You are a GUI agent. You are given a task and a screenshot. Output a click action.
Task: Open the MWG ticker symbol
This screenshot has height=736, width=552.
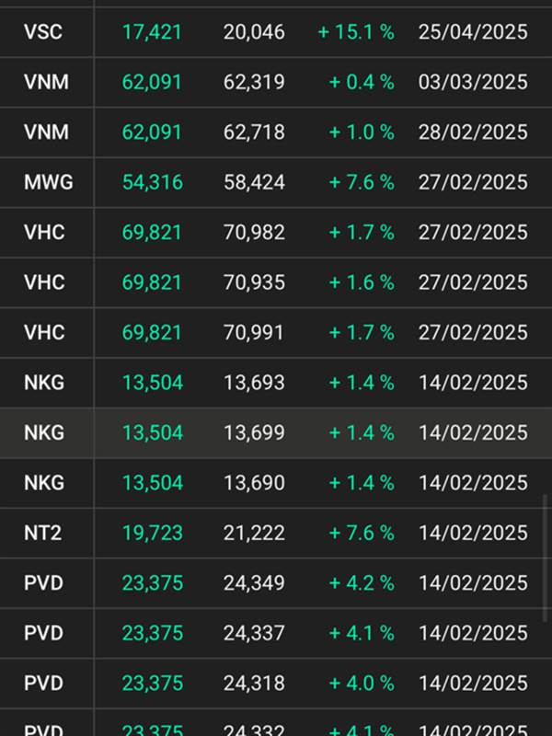[x=49, y=182]
